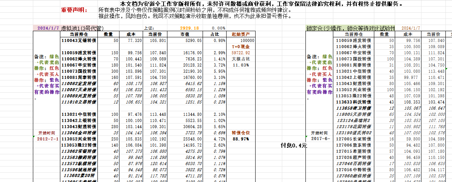Select the 付息0.4元 note cell
This screenshot has width=452, height=182.
click(x=294, y=145)
